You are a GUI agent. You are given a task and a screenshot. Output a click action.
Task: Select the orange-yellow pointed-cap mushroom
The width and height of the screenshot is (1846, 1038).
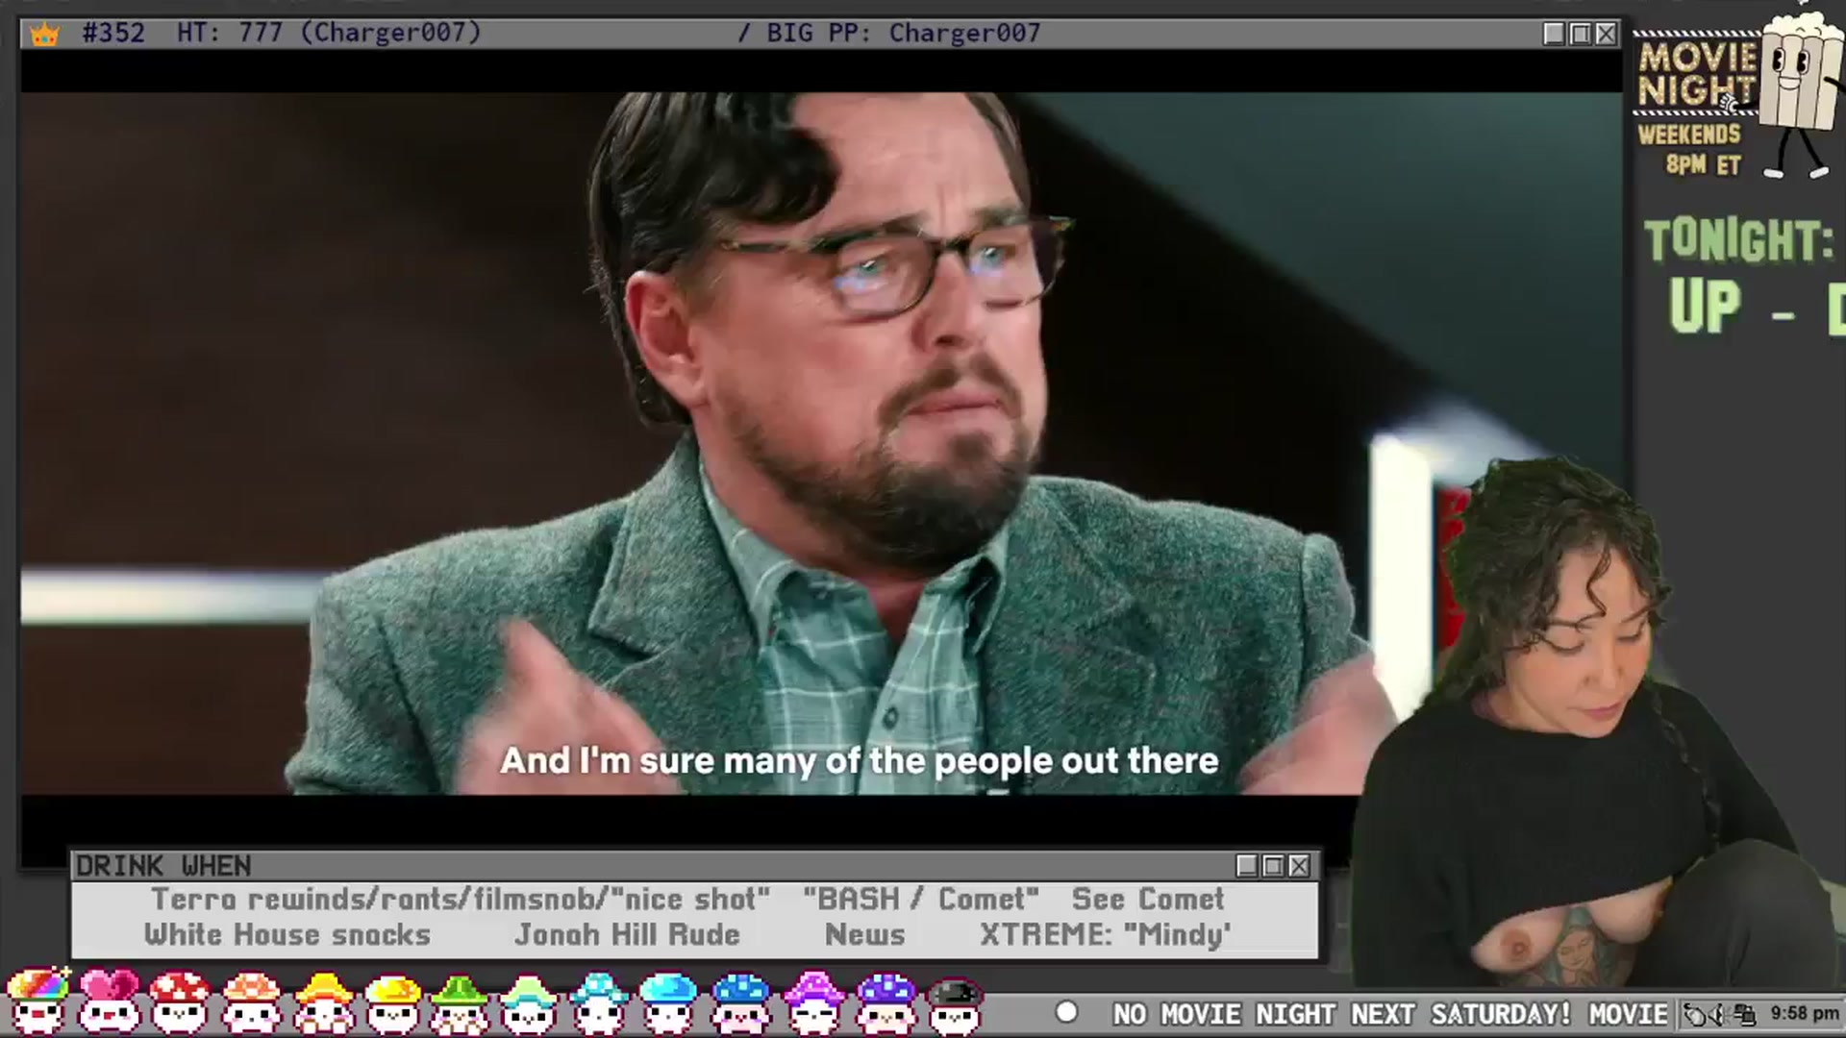pyautogui.click(x=323, y=1001)
